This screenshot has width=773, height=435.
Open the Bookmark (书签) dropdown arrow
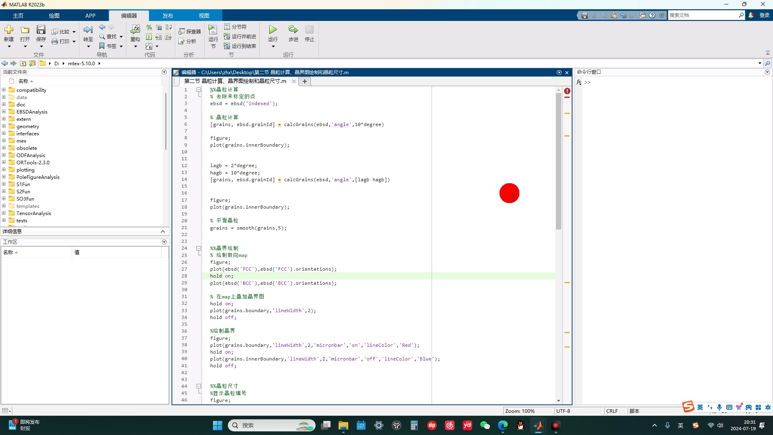[121, 46]
